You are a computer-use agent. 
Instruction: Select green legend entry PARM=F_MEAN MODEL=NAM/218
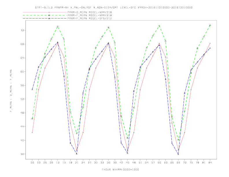pos(90,15)
